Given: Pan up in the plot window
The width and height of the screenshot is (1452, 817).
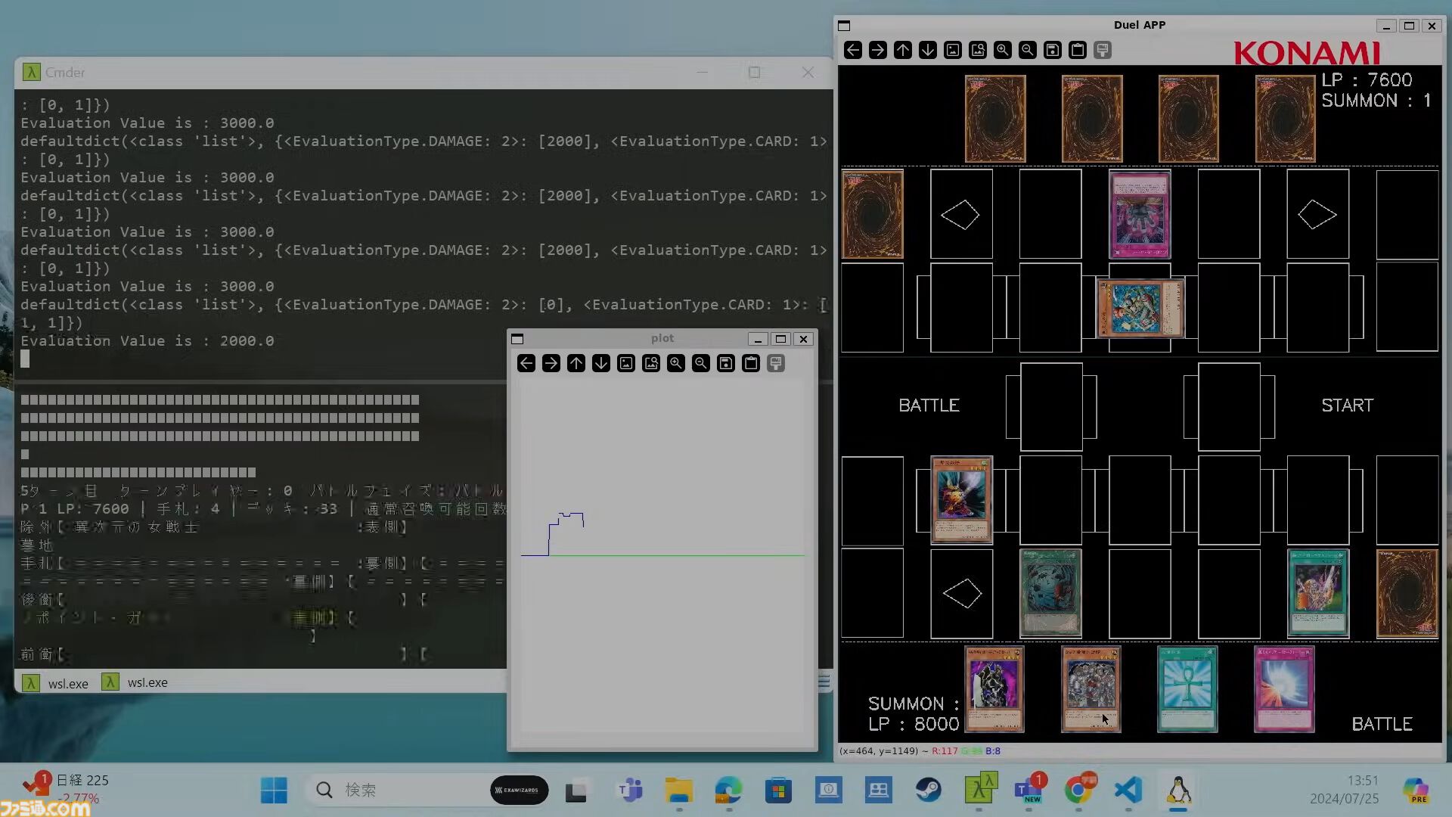Looking at the screenshot, I should [x=576, y=363].
